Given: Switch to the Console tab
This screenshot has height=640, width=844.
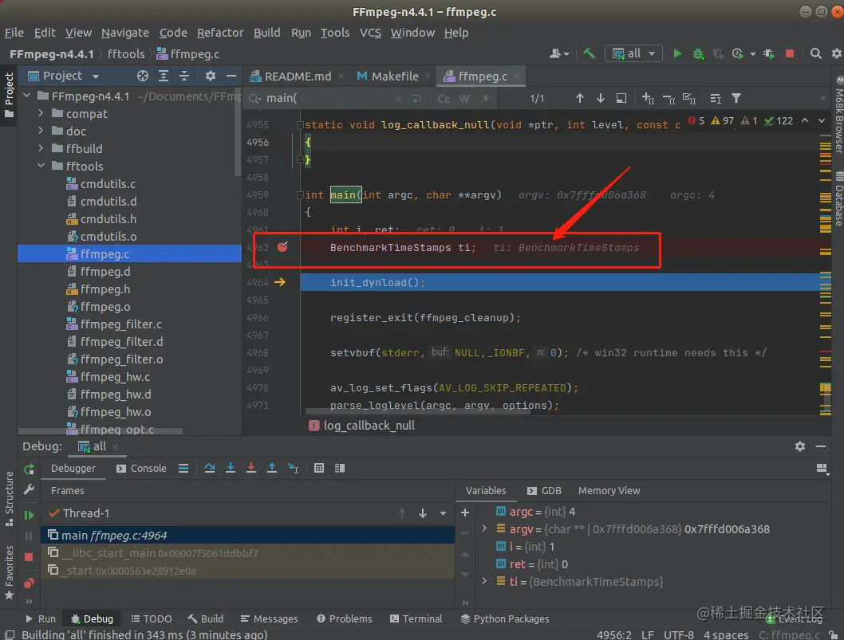Looking at the screenshot, I should 141,469.
